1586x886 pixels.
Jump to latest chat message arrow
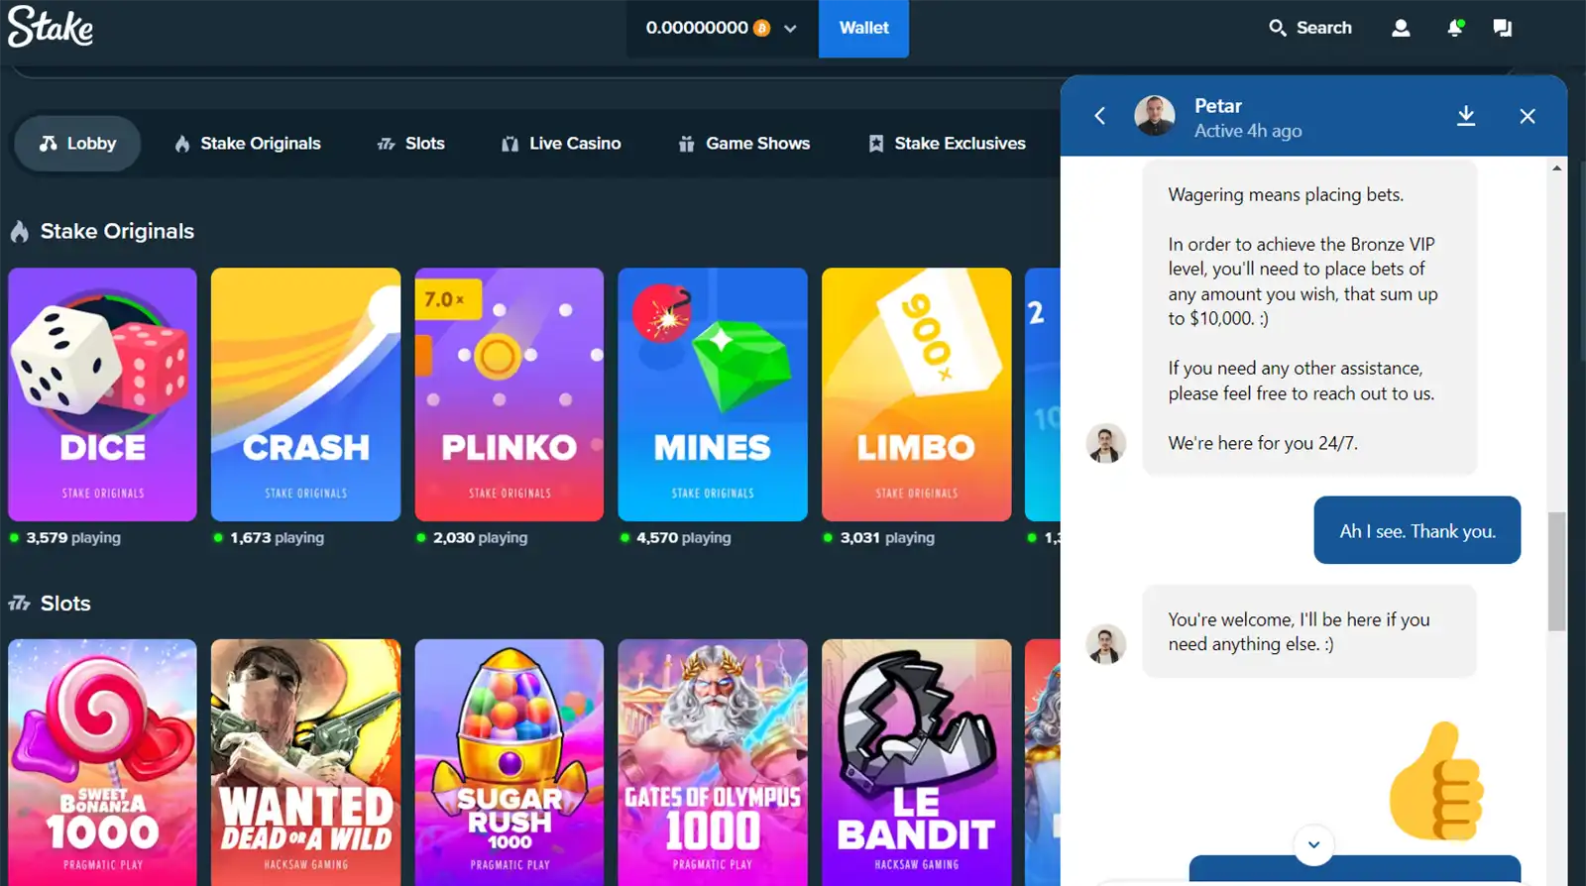pos(1313,844)
